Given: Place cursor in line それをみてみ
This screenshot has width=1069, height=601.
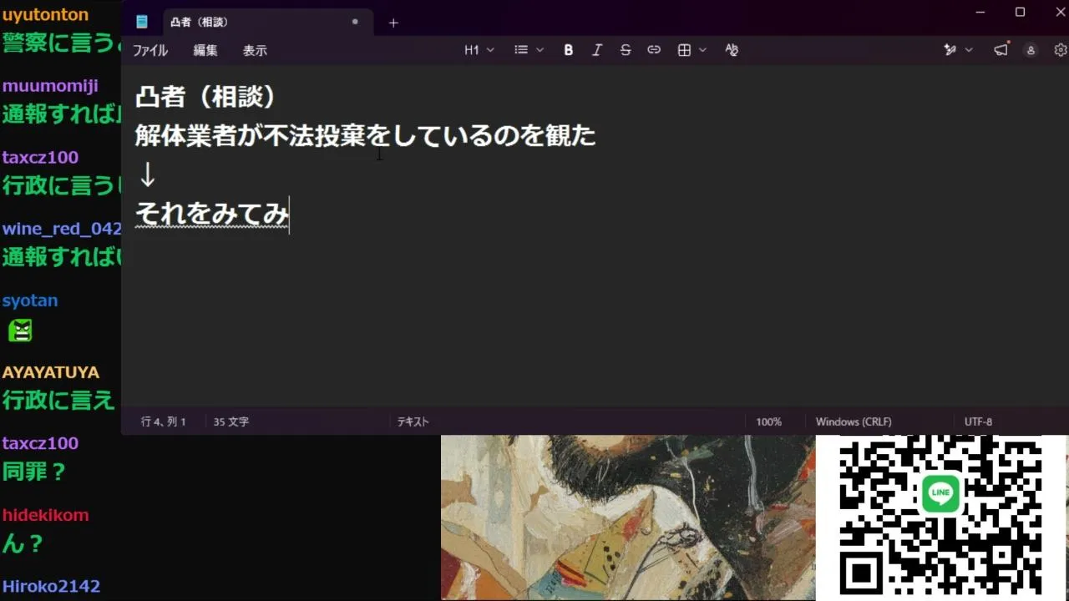Looking at the screenshot, I should pyautogui.click(x=212, y=214).
